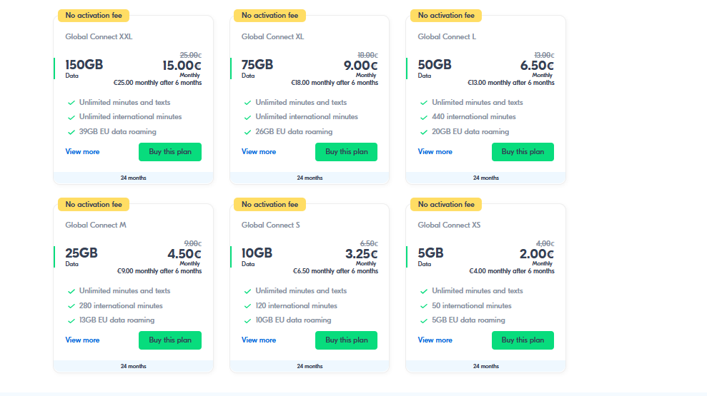707x396 pixels.
Task: Click '50 international minutes' feature
Action: (472, 306)
